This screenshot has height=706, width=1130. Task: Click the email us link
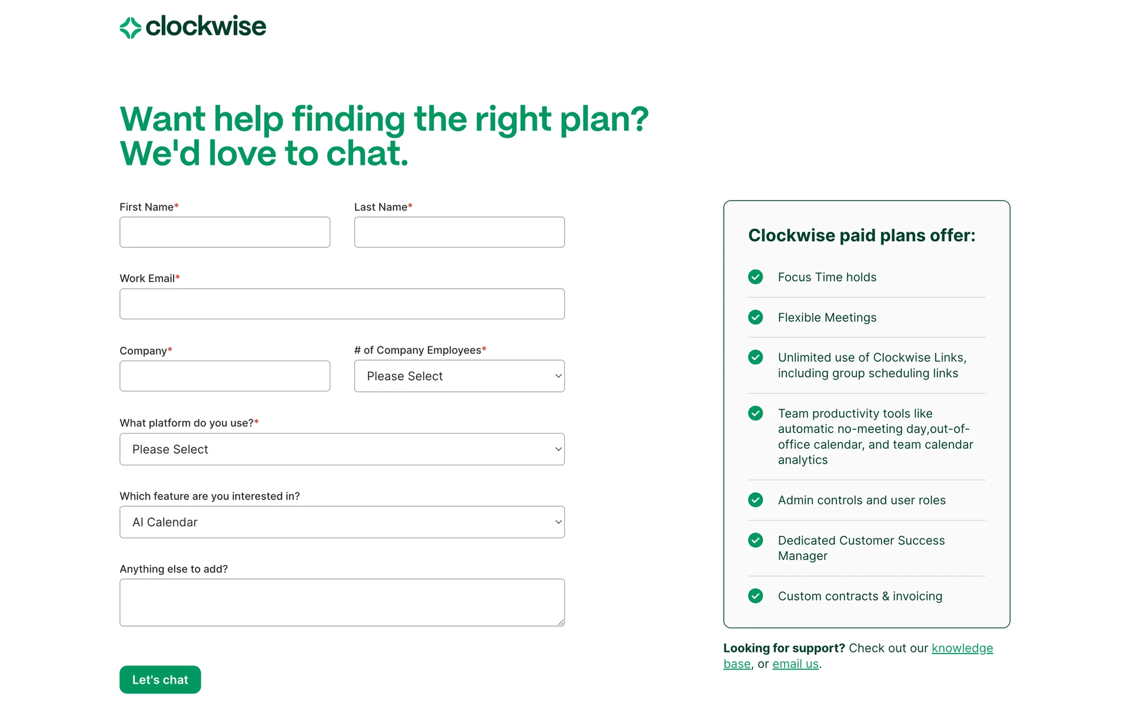click(795, 664)
